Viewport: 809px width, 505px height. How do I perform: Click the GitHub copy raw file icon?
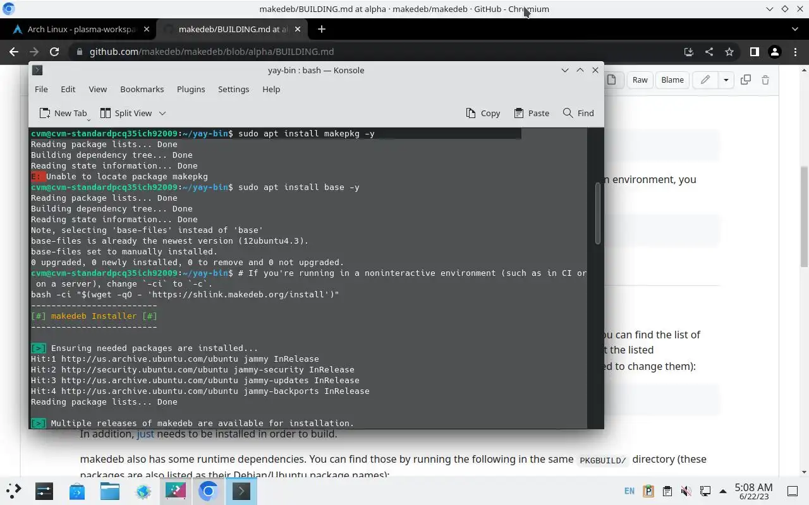pyautogui.click(x=746, y=80)
